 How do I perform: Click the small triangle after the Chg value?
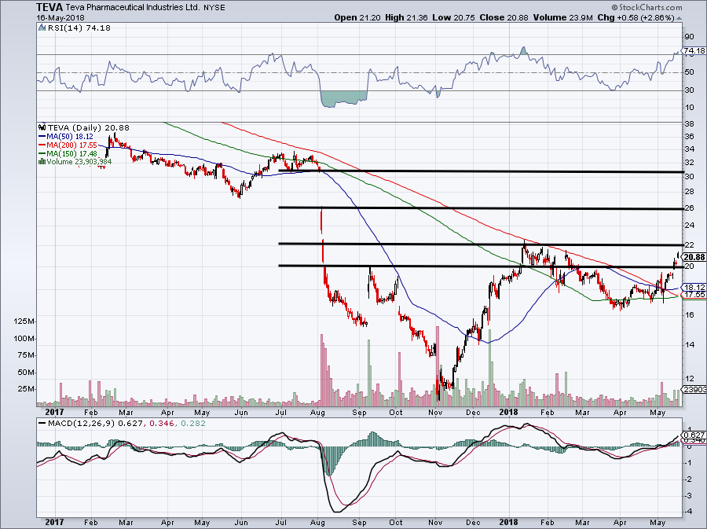pos(679,19)
